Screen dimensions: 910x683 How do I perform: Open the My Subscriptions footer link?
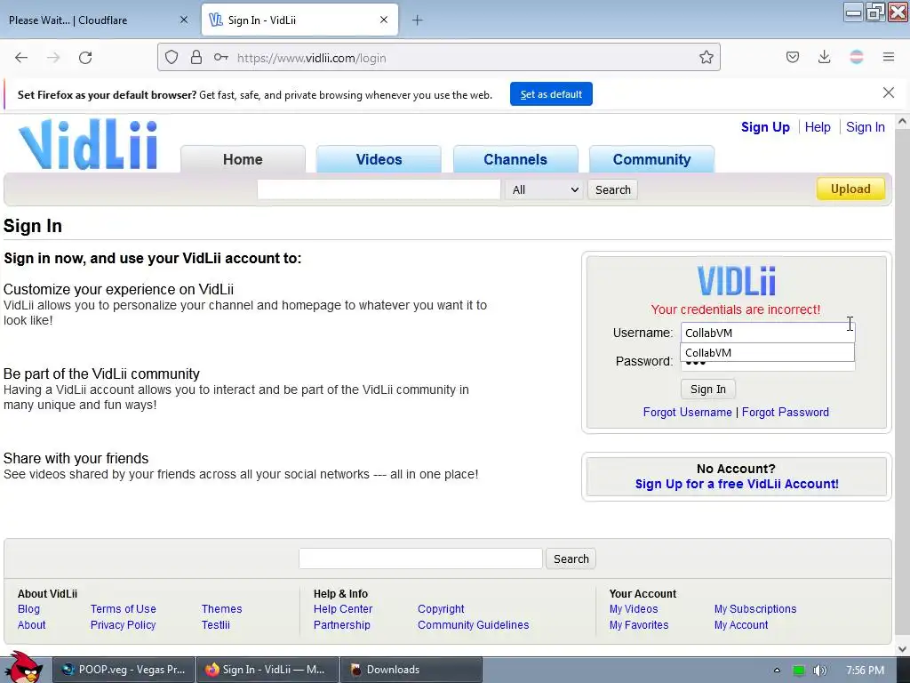click(x=755, y=608)
